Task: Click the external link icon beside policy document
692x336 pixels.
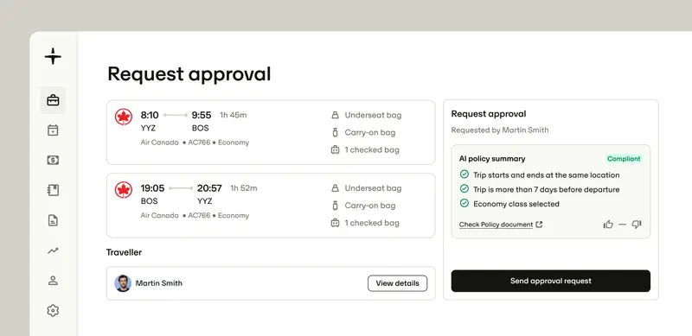Action: (539, 225)
